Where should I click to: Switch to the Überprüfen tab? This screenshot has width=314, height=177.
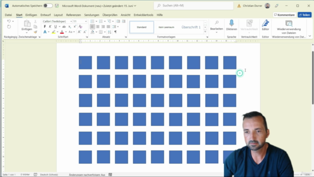click(x=110, y=15)
